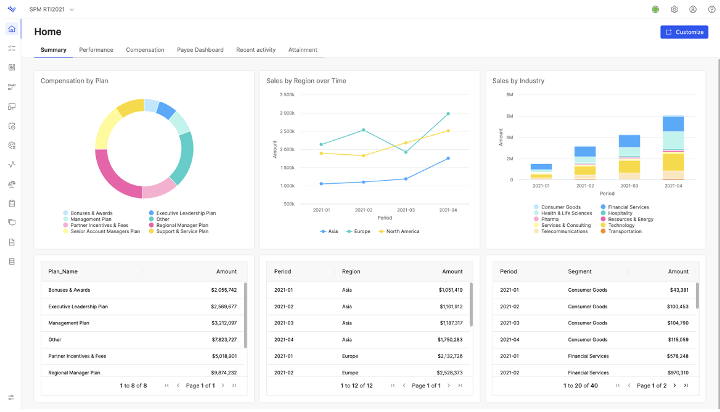This screenshot has height=412, width=720.
Task: Open the user profile icon
Action: click(x=693, y=9)
